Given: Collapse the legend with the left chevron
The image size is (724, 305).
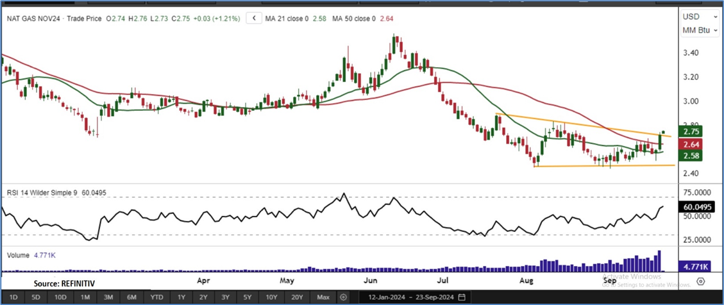Looking at the screenshot, I should [254, 19].
